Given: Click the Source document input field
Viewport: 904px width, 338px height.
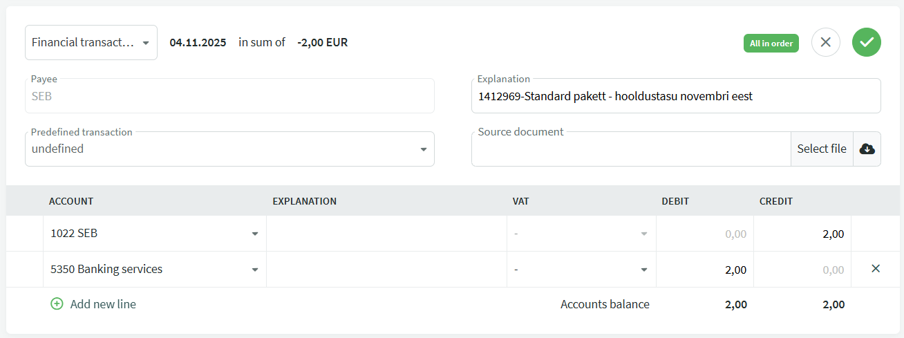Looking at the screenshot, I should point(630,149).
